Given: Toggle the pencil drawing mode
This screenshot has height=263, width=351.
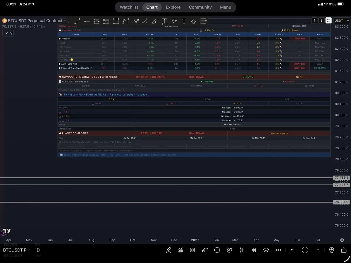Looking at the screenshot, I should point(168,250).
